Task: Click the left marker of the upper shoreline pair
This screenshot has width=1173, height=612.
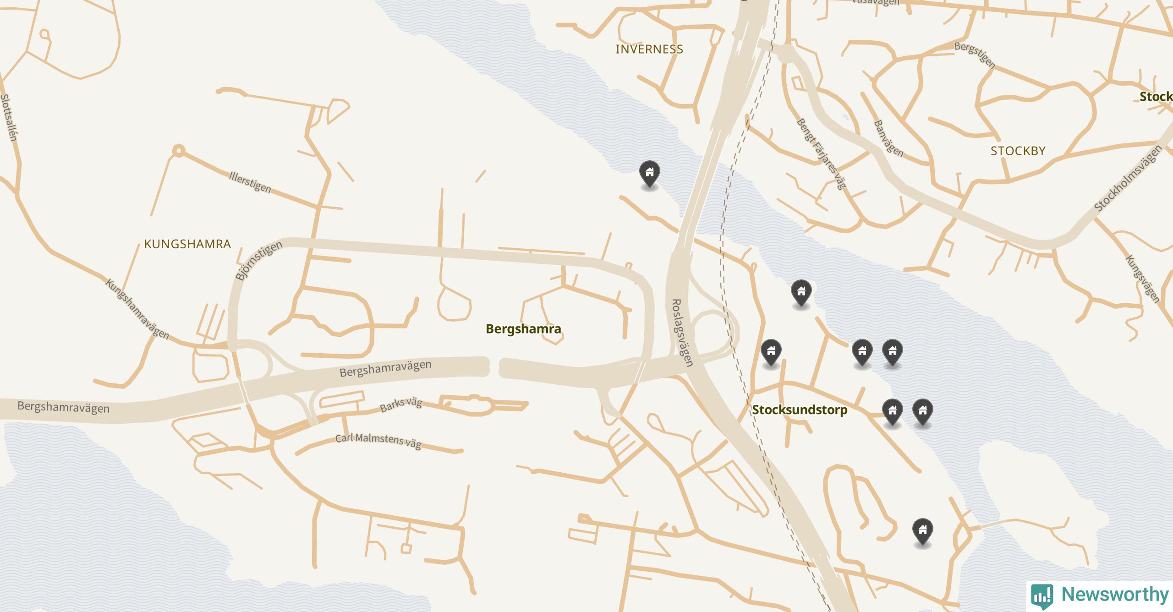Action: point(862,353)
